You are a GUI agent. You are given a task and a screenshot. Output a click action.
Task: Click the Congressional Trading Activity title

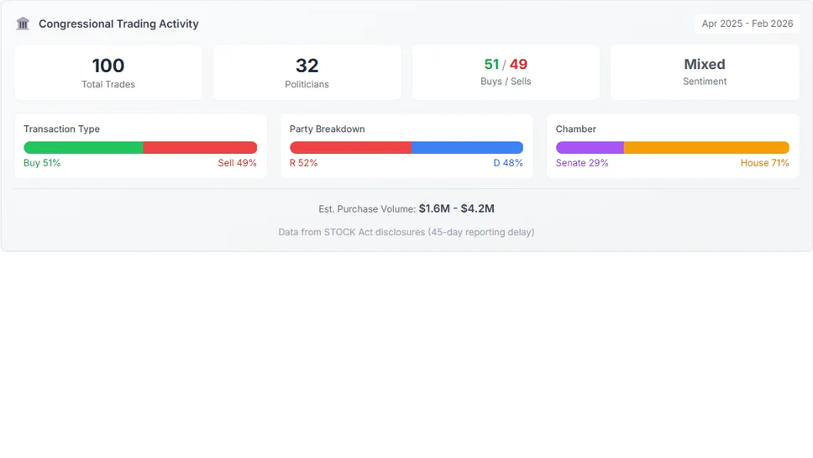click(118, 24)
